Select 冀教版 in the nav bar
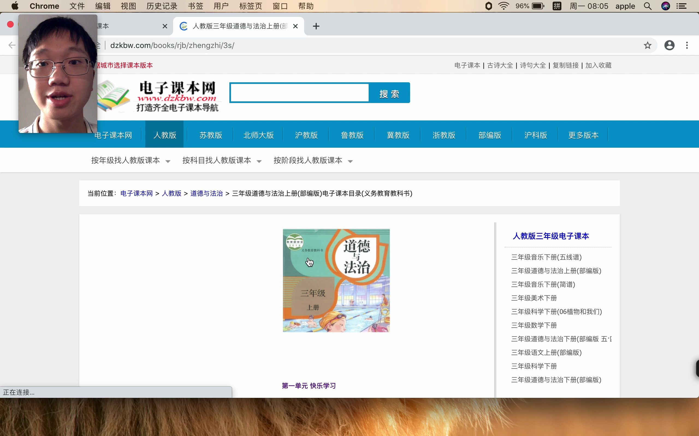Screen dimensions: 699x436 coord(398,135)
